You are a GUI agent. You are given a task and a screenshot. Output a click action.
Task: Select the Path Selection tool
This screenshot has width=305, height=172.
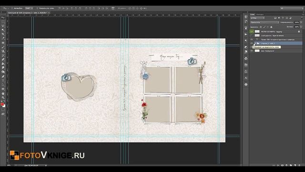(3, 85)
